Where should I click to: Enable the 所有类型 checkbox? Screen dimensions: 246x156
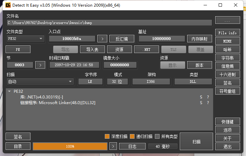pos(157,136)
